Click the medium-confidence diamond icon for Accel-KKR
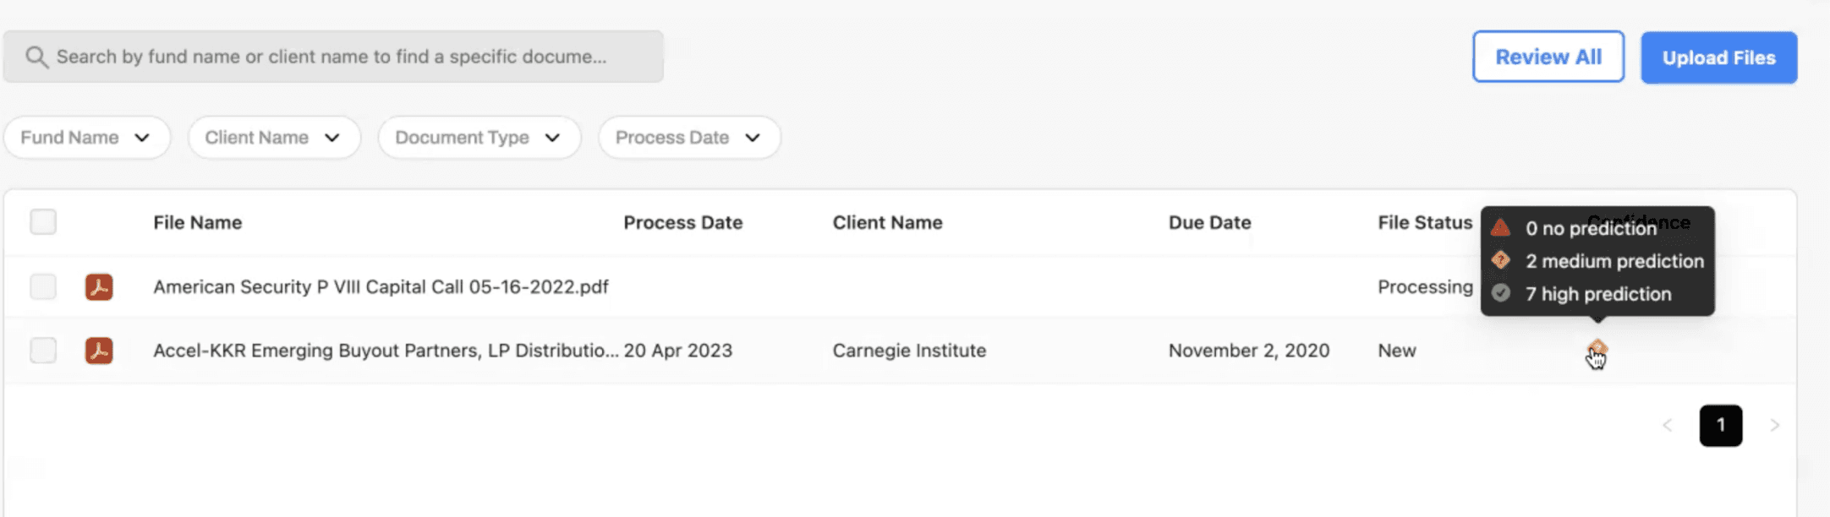This screenshot has width=1830, height=517. [1597, 349]
